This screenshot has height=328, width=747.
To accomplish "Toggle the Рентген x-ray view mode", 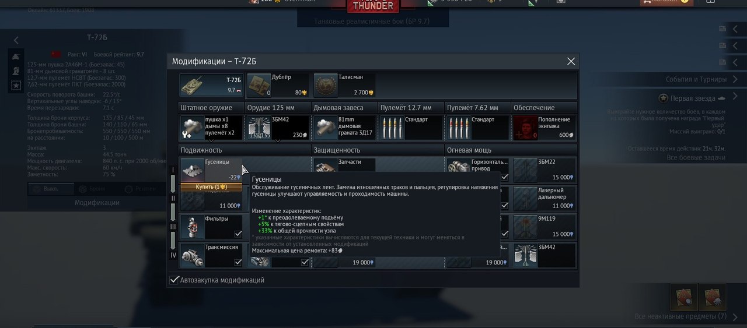I will 141,189.
